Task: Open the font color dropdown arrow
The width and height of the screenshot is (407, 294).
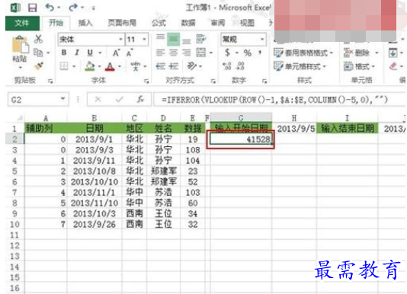Action: point(120,66)
